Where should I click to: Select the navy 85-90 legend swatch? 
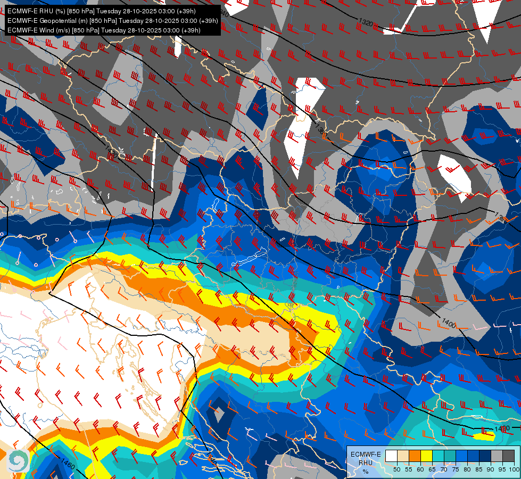tap(485, 456)
